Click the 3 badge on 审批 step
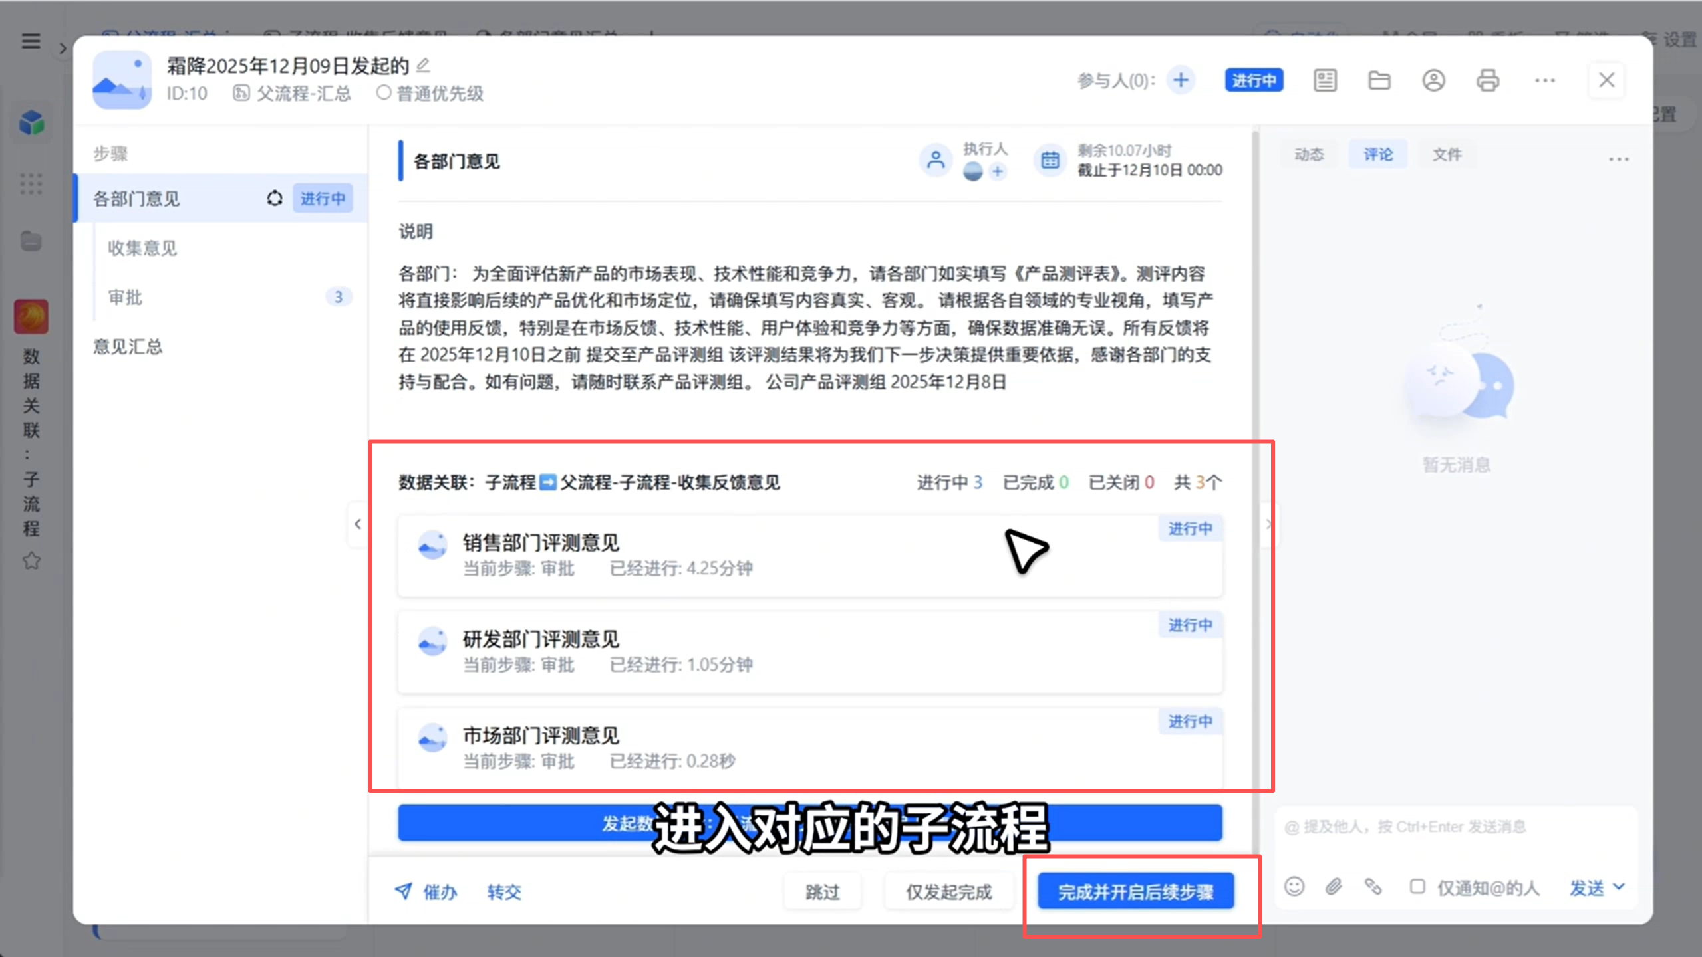 click(x=338, y=296)
